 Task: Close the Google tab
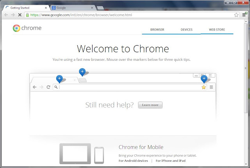pyautogui.click(x=92, y=8)
